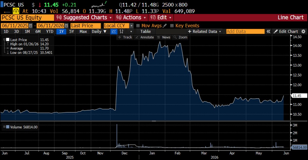Viewport: 308px width, 160px height.
Task: Edit moving averages pencil icon
Action: tap(165, 26)
